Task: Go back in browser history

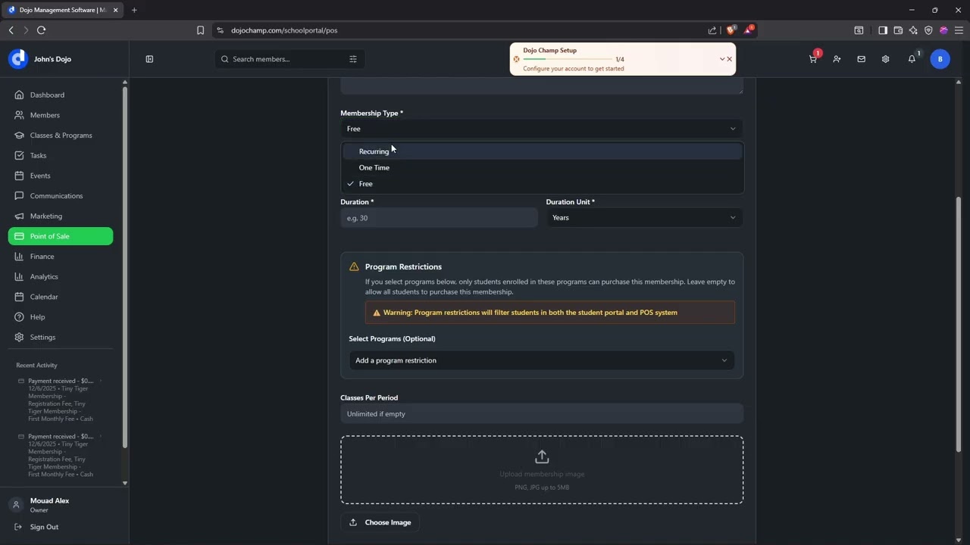Action: pos(11,30)
